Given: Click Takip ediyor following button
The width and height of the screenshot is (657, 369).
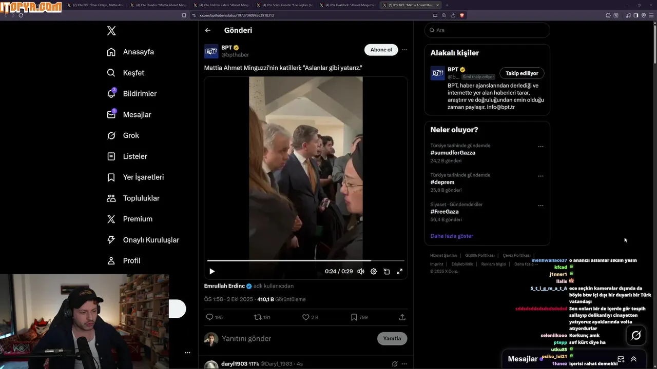Looking at the screenshot, I should [x=522, y=73].
